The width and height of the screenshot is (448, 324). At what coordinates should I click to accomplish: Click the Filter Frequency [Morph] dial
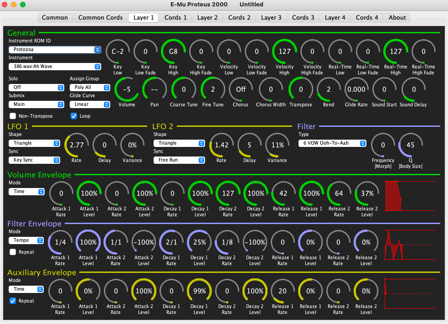[383, 145]
